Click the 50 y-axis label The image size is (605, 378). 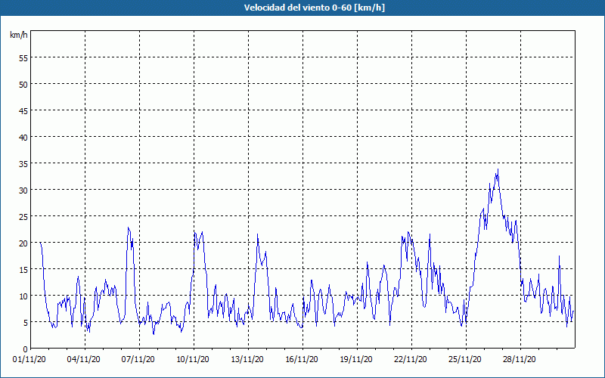click(23, 85)
